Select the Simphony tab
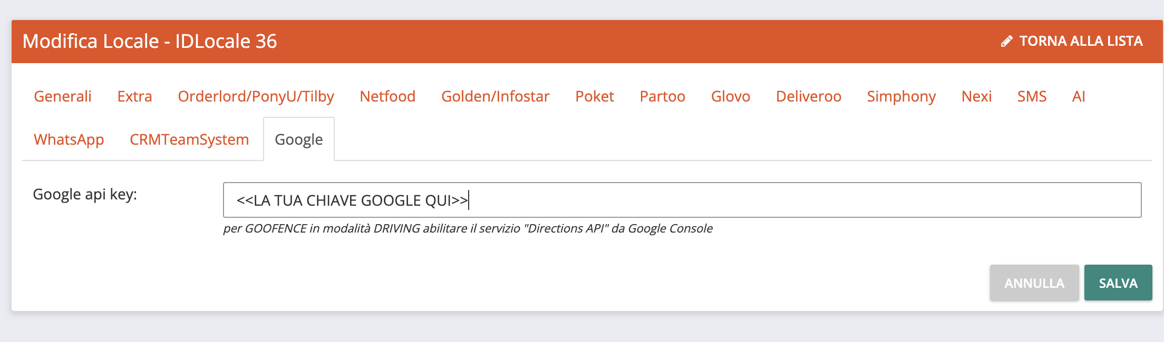Screen dimensions: 1164x342 pyautogui.click(x=901, y=96)
